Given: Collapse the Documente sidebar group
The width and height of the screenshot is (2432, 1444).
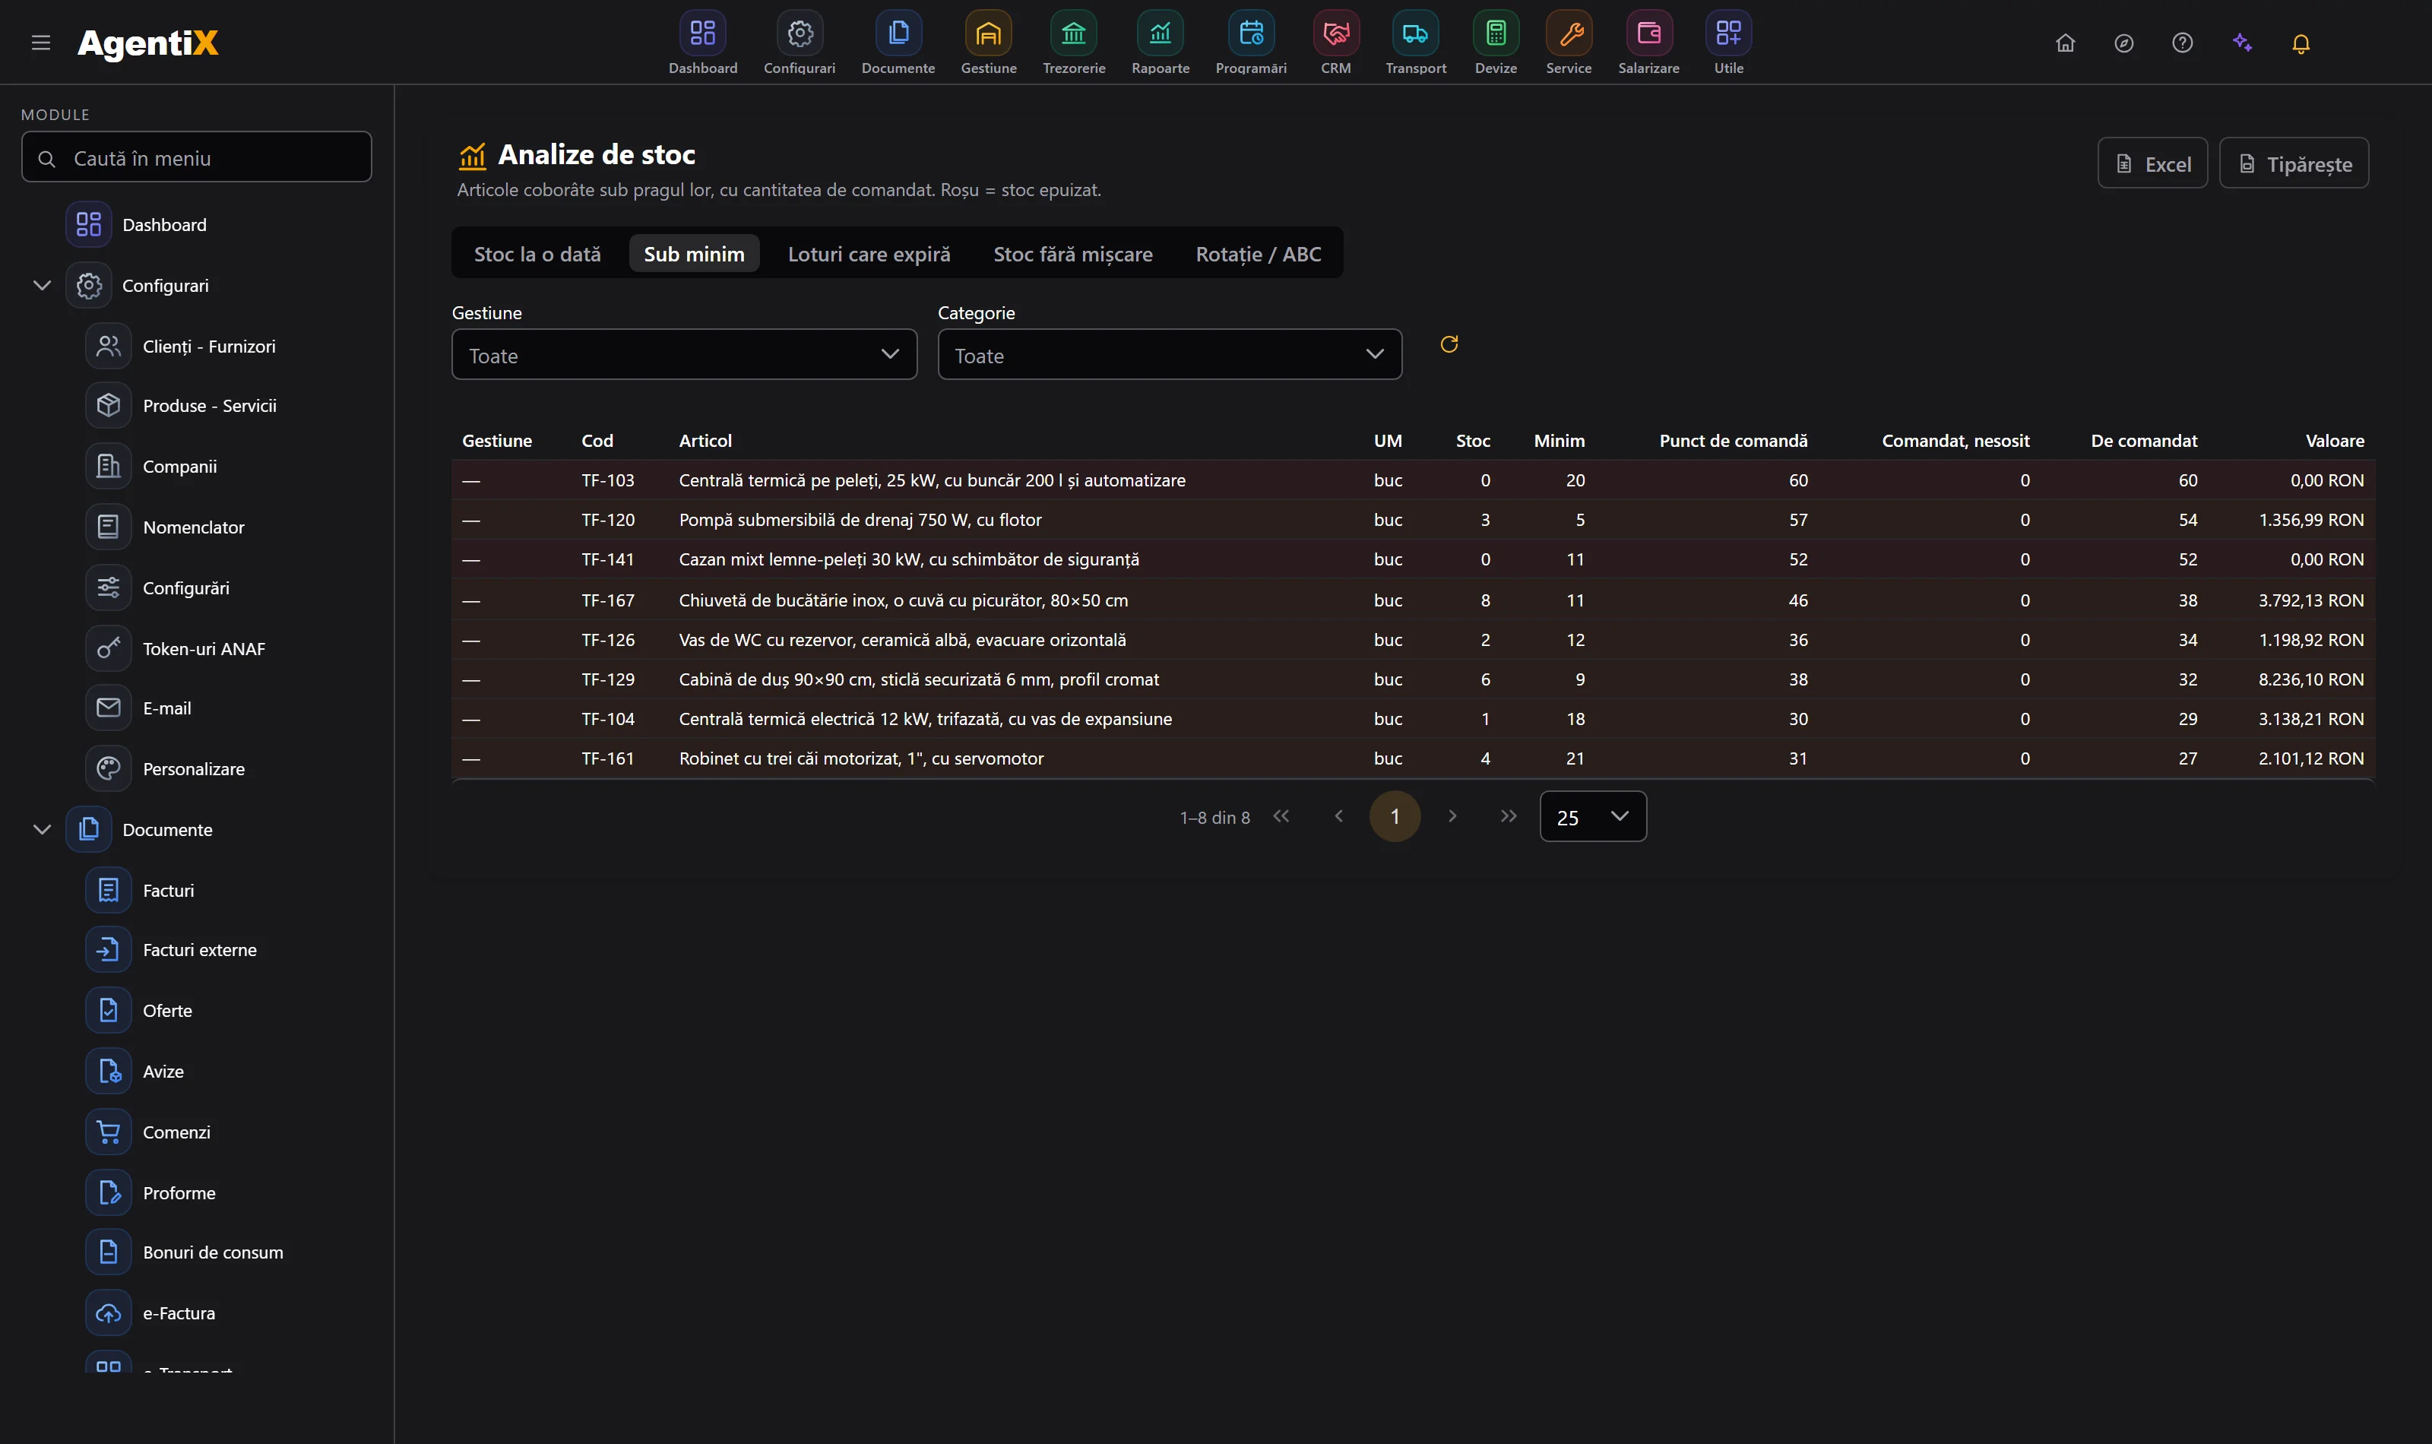Looking at the screenshot, I should click(42, 829).
